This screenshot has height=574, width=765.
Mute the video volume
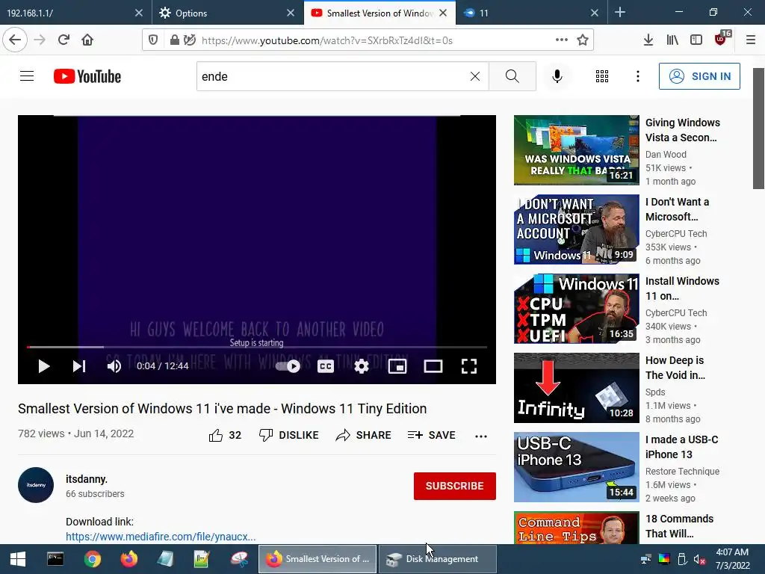click(x=114, y=366)
